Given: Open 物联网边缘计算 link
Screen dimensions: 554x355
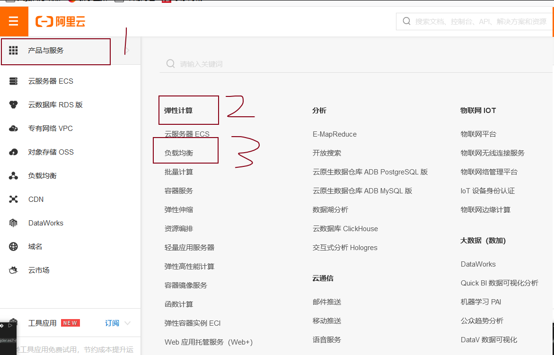Looking at the screenshot, I should 485,209.
